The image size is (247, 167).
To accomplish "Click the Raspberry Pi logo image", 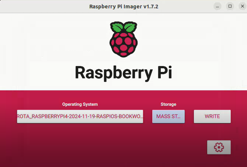I will click(123, 40).
